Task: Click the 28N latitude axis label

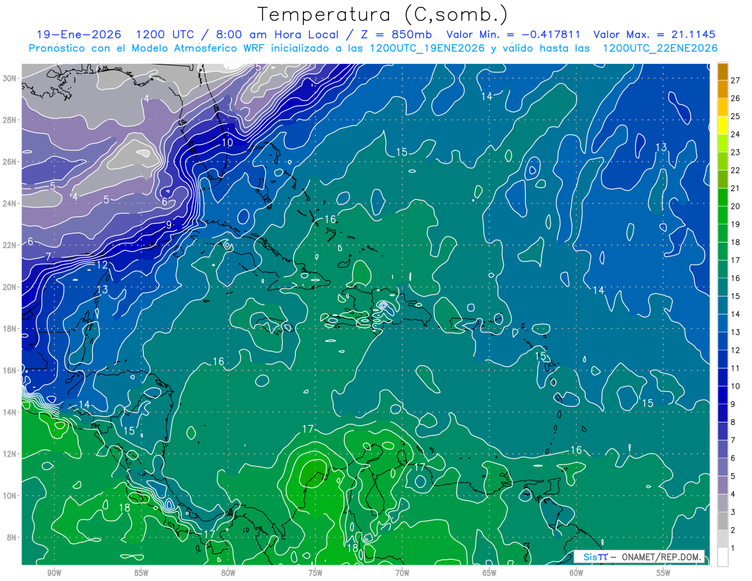Action: pyautogui.click(x=10, y=120)
